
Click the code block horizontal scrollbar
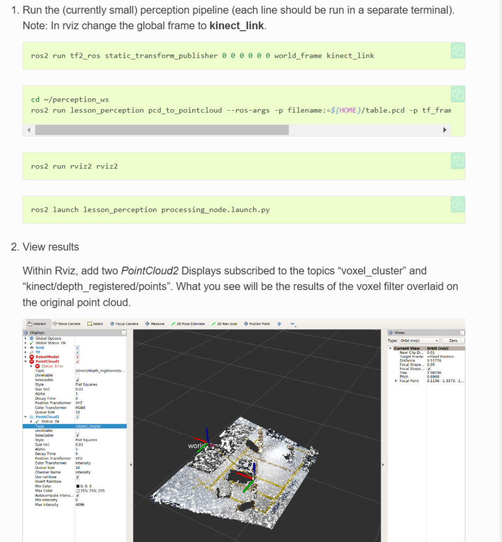(x=162, y=130)
